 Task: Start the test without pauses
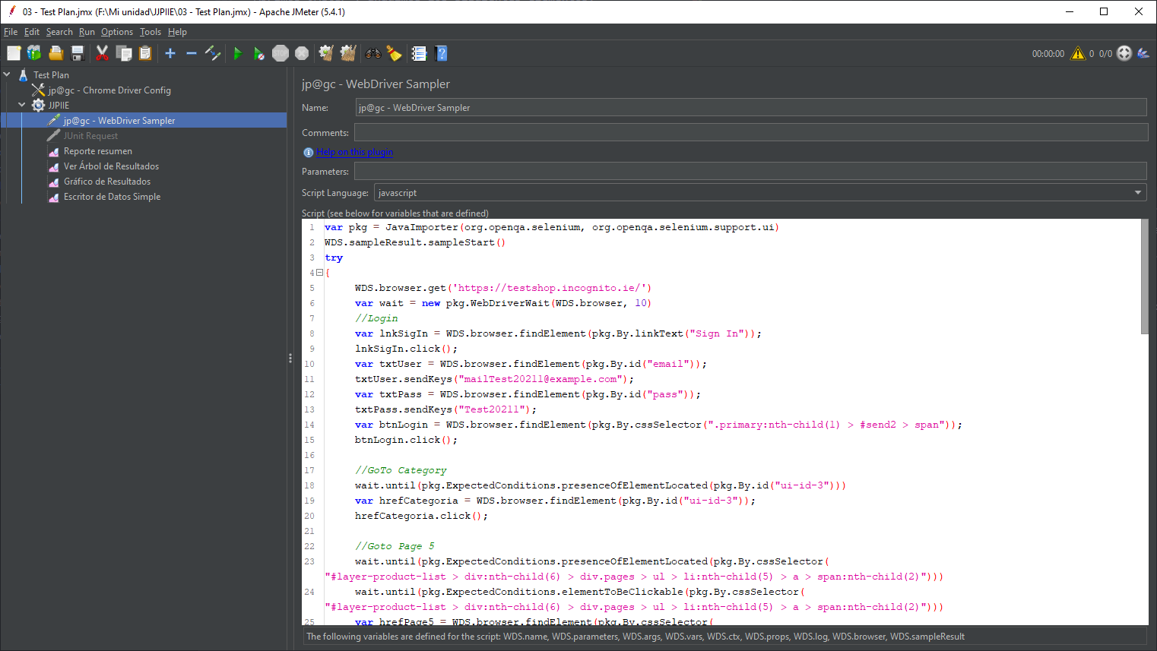pos(259,53)
